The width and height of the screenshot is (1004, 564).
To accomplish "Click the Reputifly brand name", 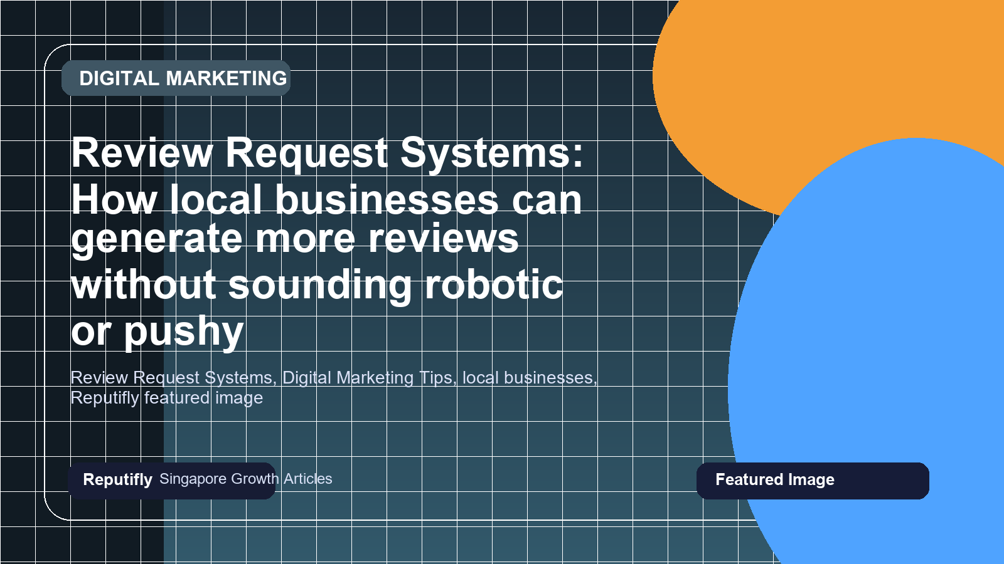I will tap(117, 479).
